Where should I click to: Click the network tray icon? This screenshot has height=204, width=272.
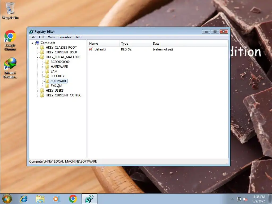tap(239, 199)
